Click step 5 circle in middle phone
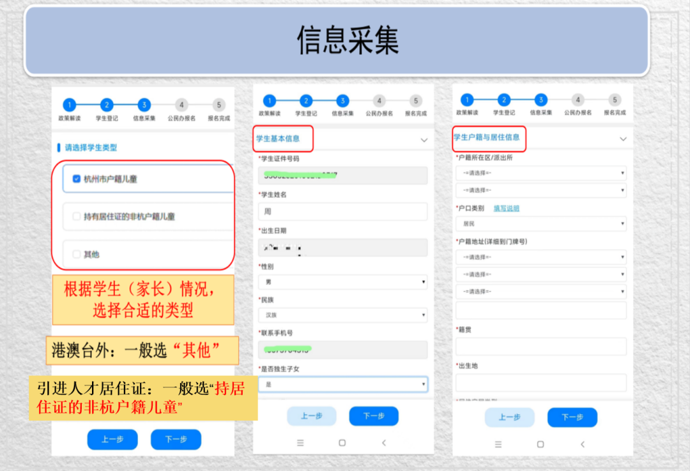Viewport: 690px width, 471px height. [415, 101]
